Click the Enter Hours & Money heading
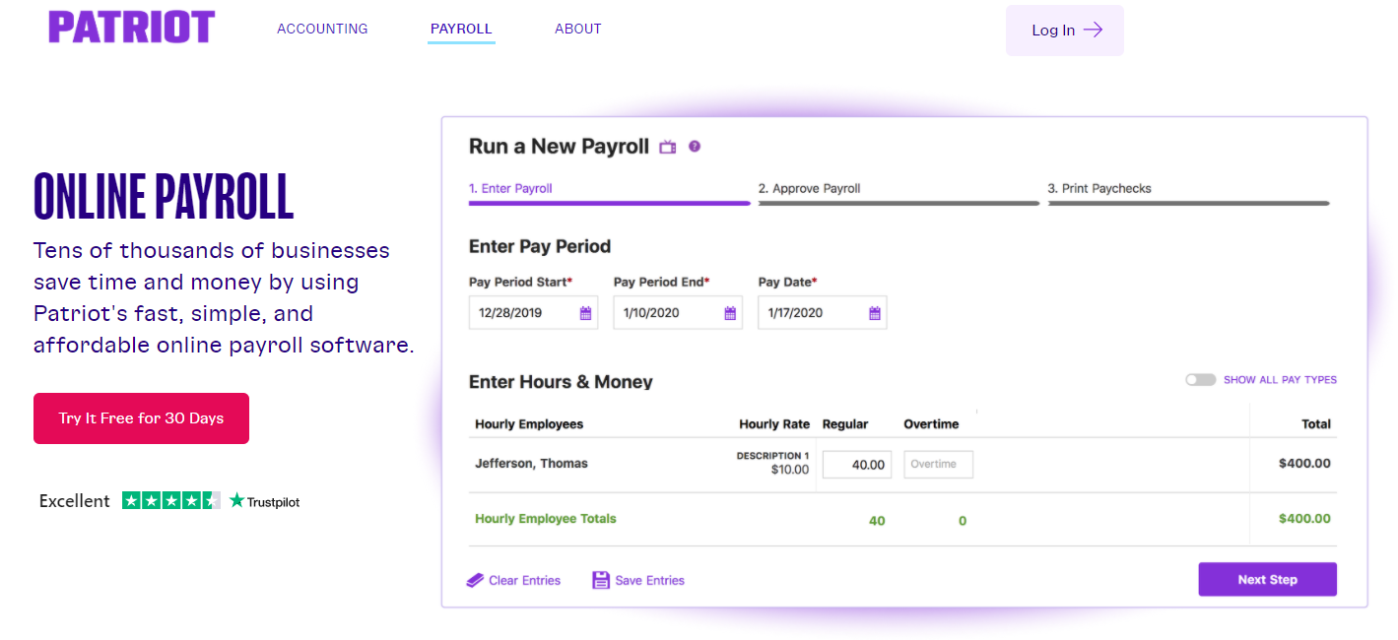This screenshot has width=1398, height=640. click(x=561, y=382)
